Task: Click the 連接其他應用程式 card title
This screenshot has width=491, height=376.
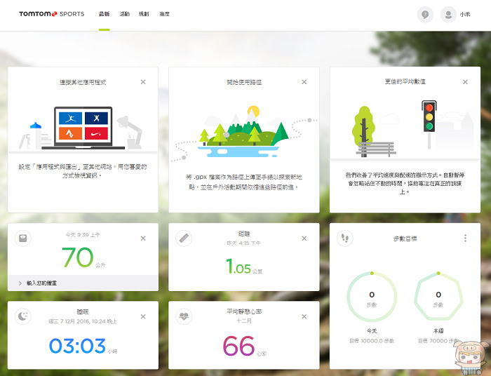Action: click(83, 82)
